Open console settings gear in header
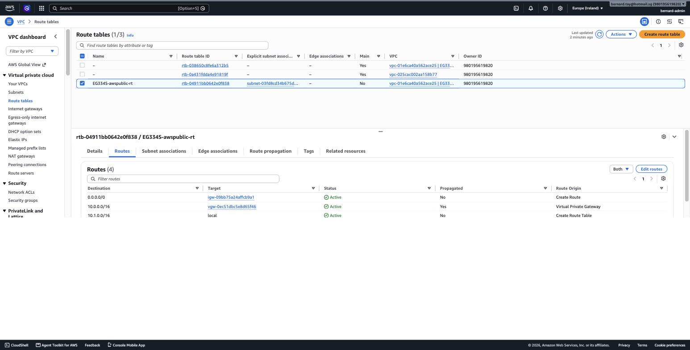This screenshot has height=350, width=690. pos(560,8)
